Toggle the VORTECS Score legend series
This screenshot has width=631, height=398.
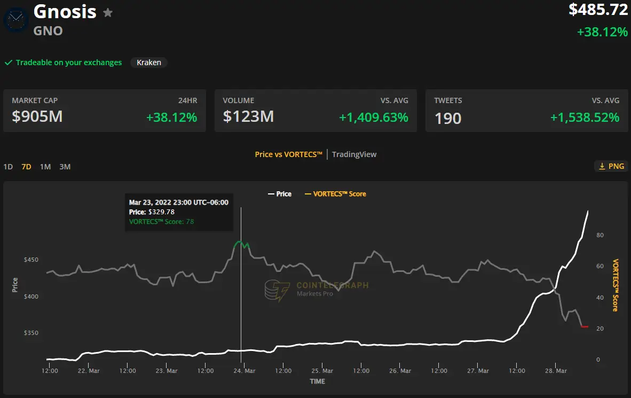(335, 194)
